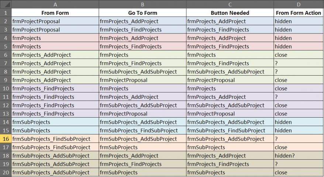Screen dimensions: 324x177
Task: Select cell D7 with question mark
Action: [299, 63]
